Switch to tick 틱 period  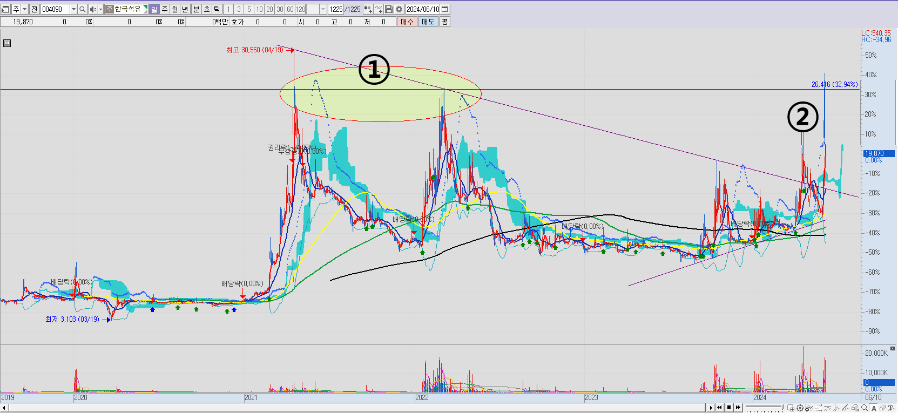pyautogui.click(x=217, y=9)
